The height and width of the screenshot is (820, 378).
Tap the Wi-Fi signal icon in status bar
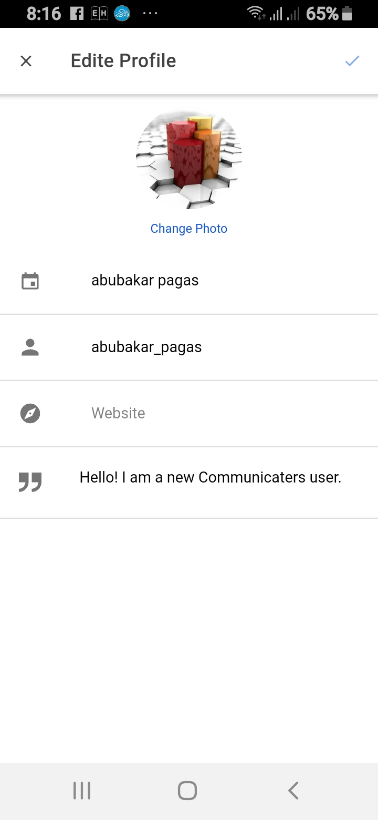coord(256,14)
